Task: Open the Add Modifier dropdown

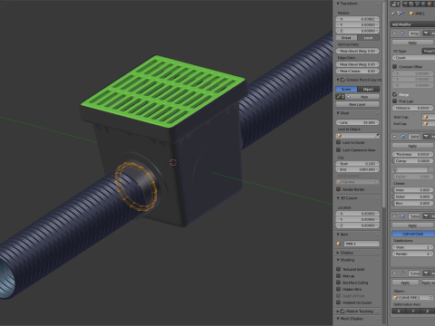Action: (x=412, y=24)
